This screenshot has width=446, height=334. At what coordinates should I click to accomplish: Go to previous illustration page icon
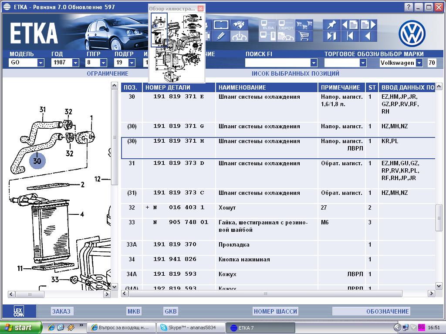[350, 25]
